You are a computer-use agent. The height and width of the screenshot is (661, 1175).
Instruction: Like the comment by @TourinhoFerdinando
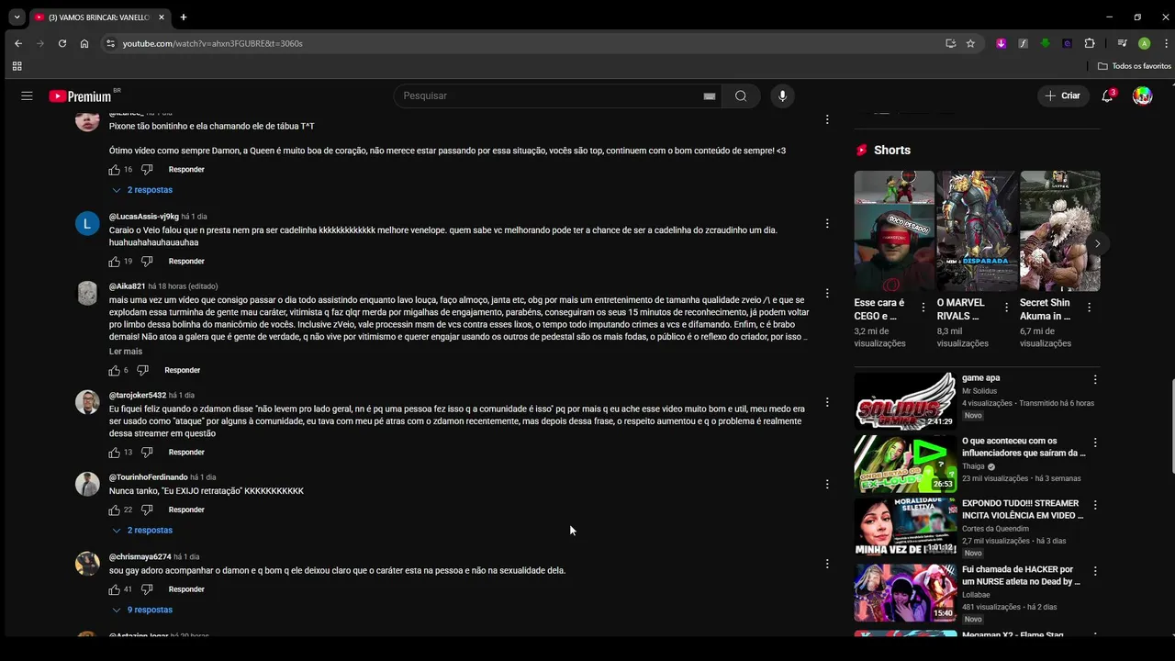click(x=115, y=510)
